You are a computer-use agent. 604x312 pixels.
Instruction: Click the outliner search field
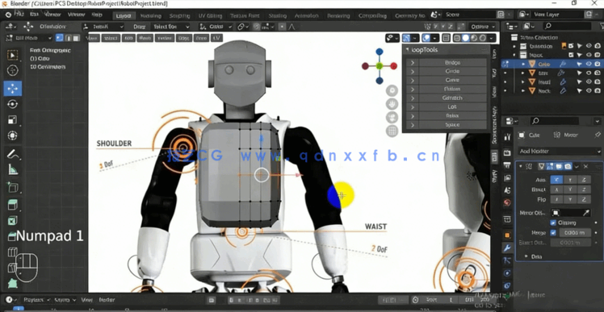coord(567,26)
